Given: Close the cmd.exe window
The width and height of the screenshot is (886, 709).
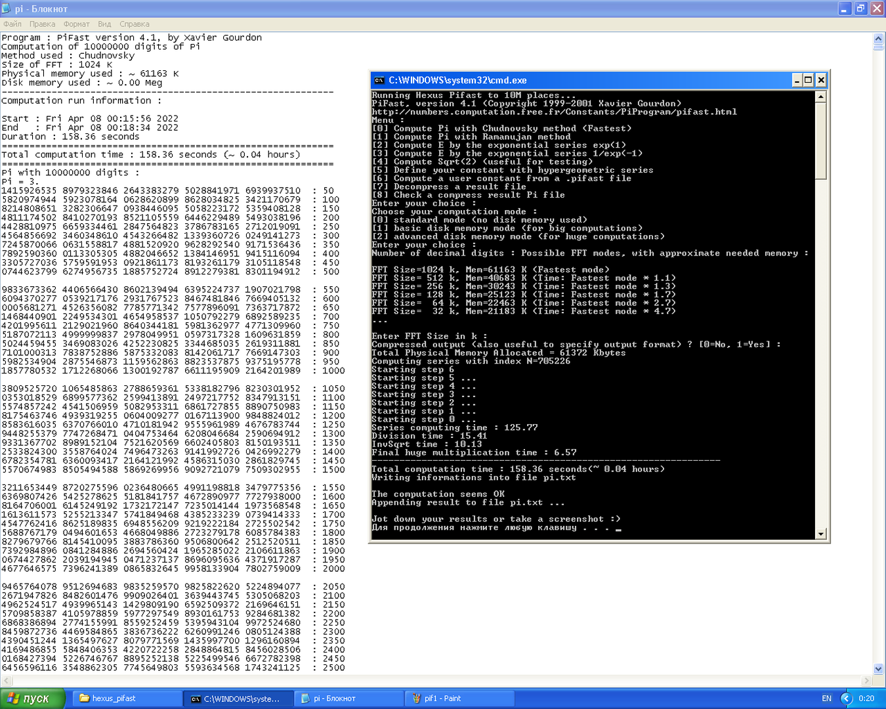Looking at the screenshot, I should click(821, 80).
